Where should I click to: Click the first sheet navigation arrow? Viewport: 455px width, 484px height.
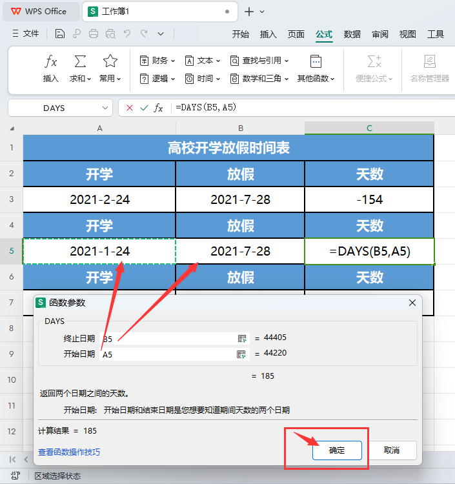[12, 459]
